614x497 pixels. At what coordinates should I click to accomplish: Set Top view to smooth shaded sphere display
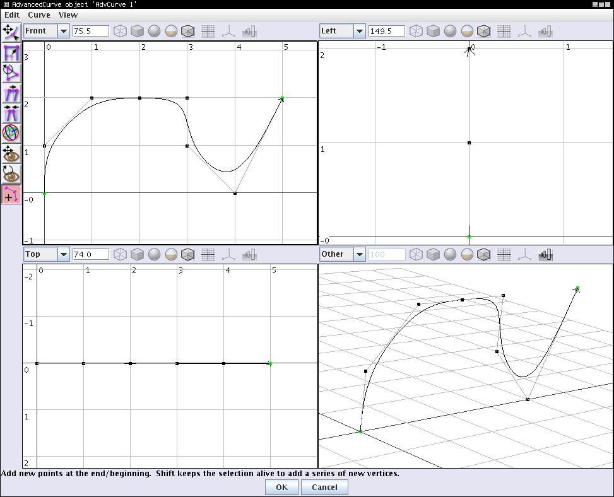click(x=154, y=255)
